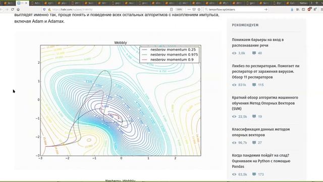Viewport: 323px width, 182px height.
Task: Toggle the sidebar view icon
Action: coord(303,10)
